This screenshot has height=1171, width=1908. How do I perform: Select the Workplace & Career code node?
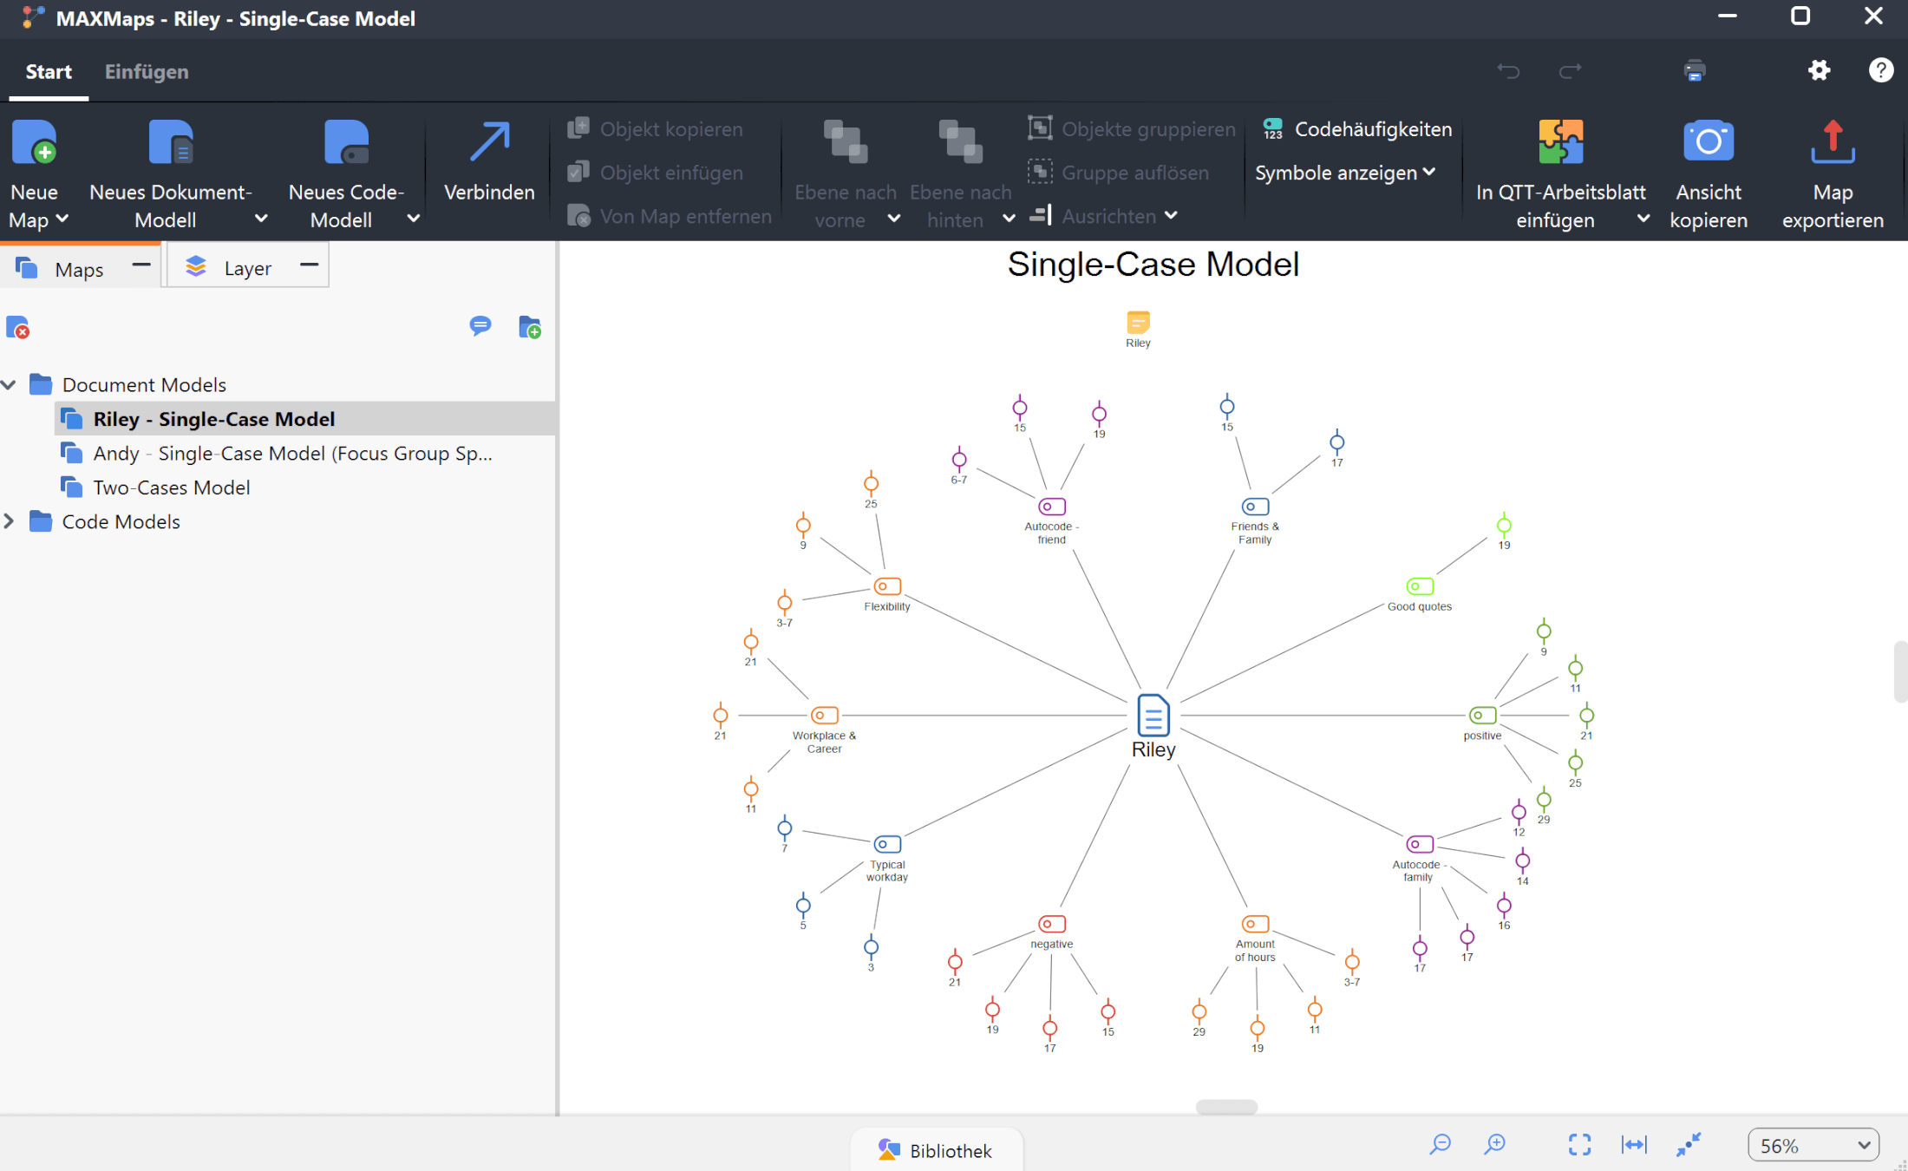pos(824,716)
